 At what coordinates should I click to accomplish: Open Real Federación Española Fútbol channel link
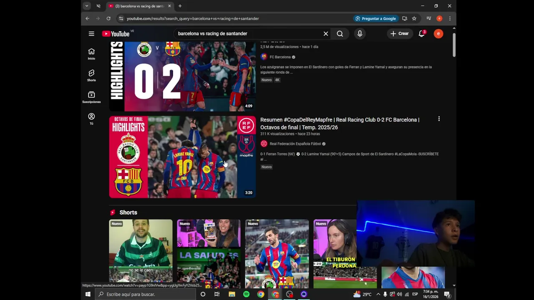point(295,144)
